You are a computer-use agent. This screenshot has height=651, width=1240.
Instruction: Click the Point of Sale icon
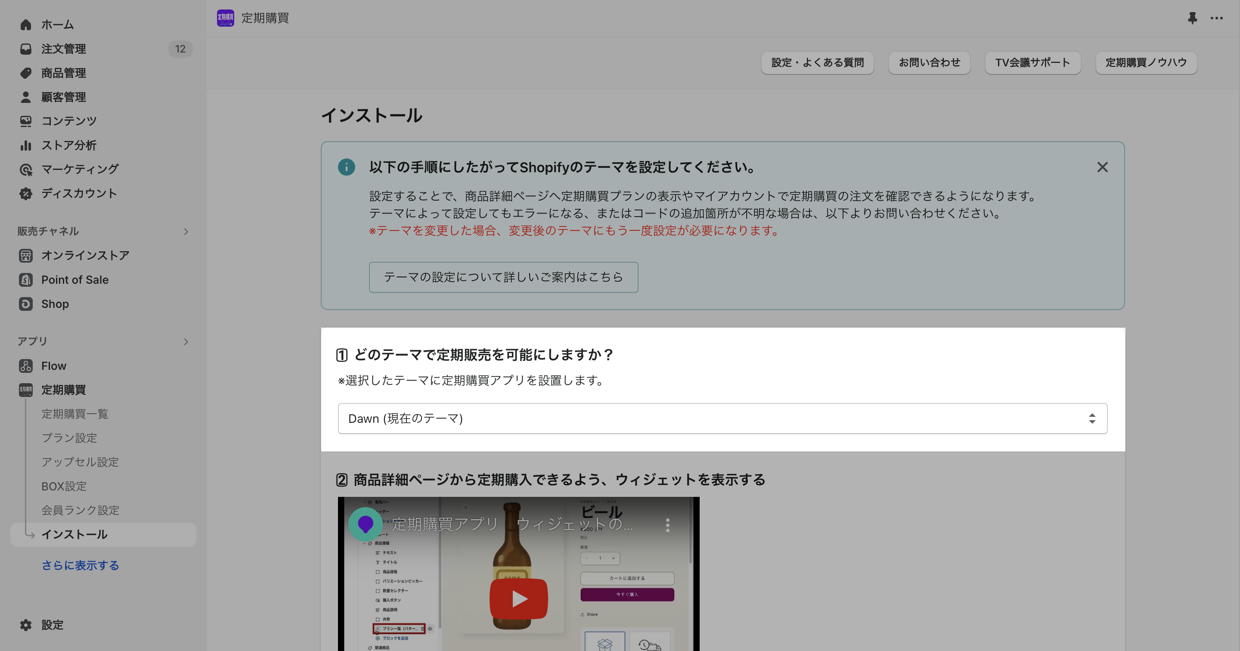point(25,280)
